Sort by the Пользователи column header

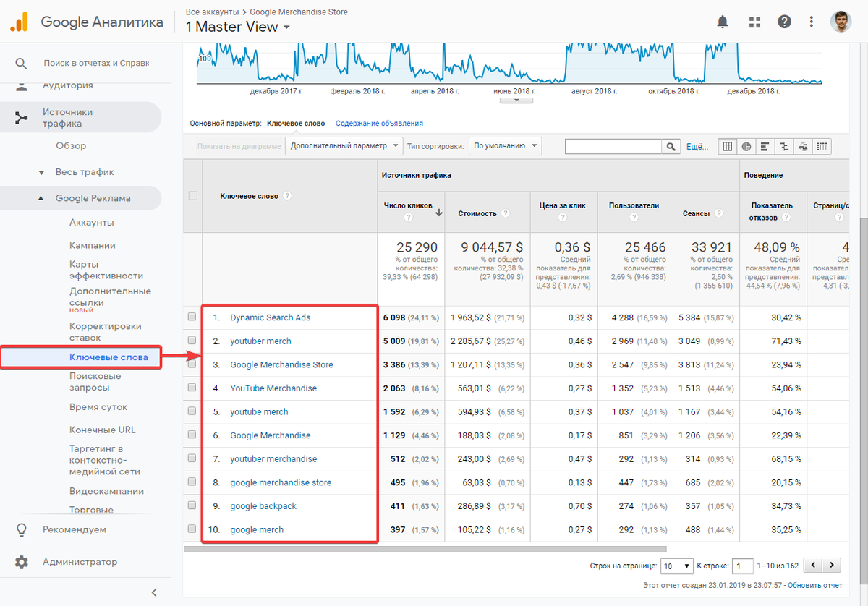click(634, 205)
